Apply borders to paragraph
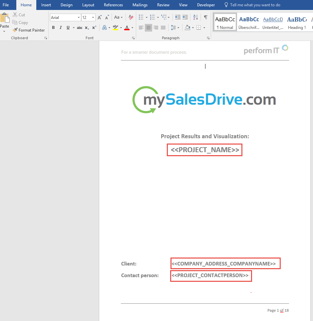This screenshot has width=313, height=321. [198, 28]
